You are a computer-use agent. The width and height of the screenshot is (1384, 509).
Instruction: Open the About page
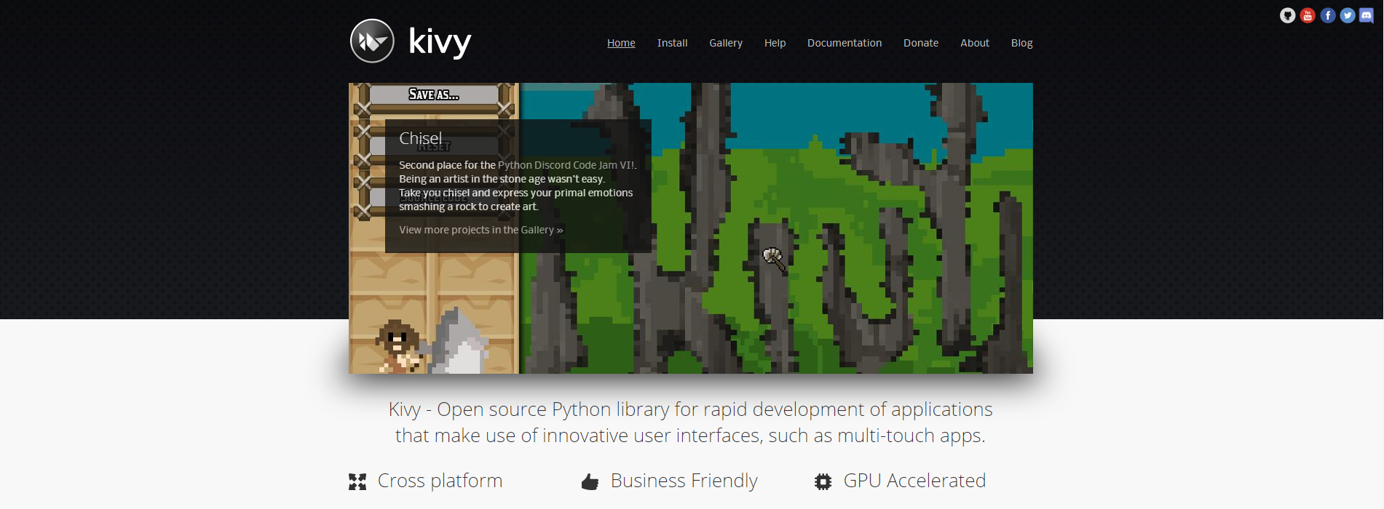(x=975, y=43)
